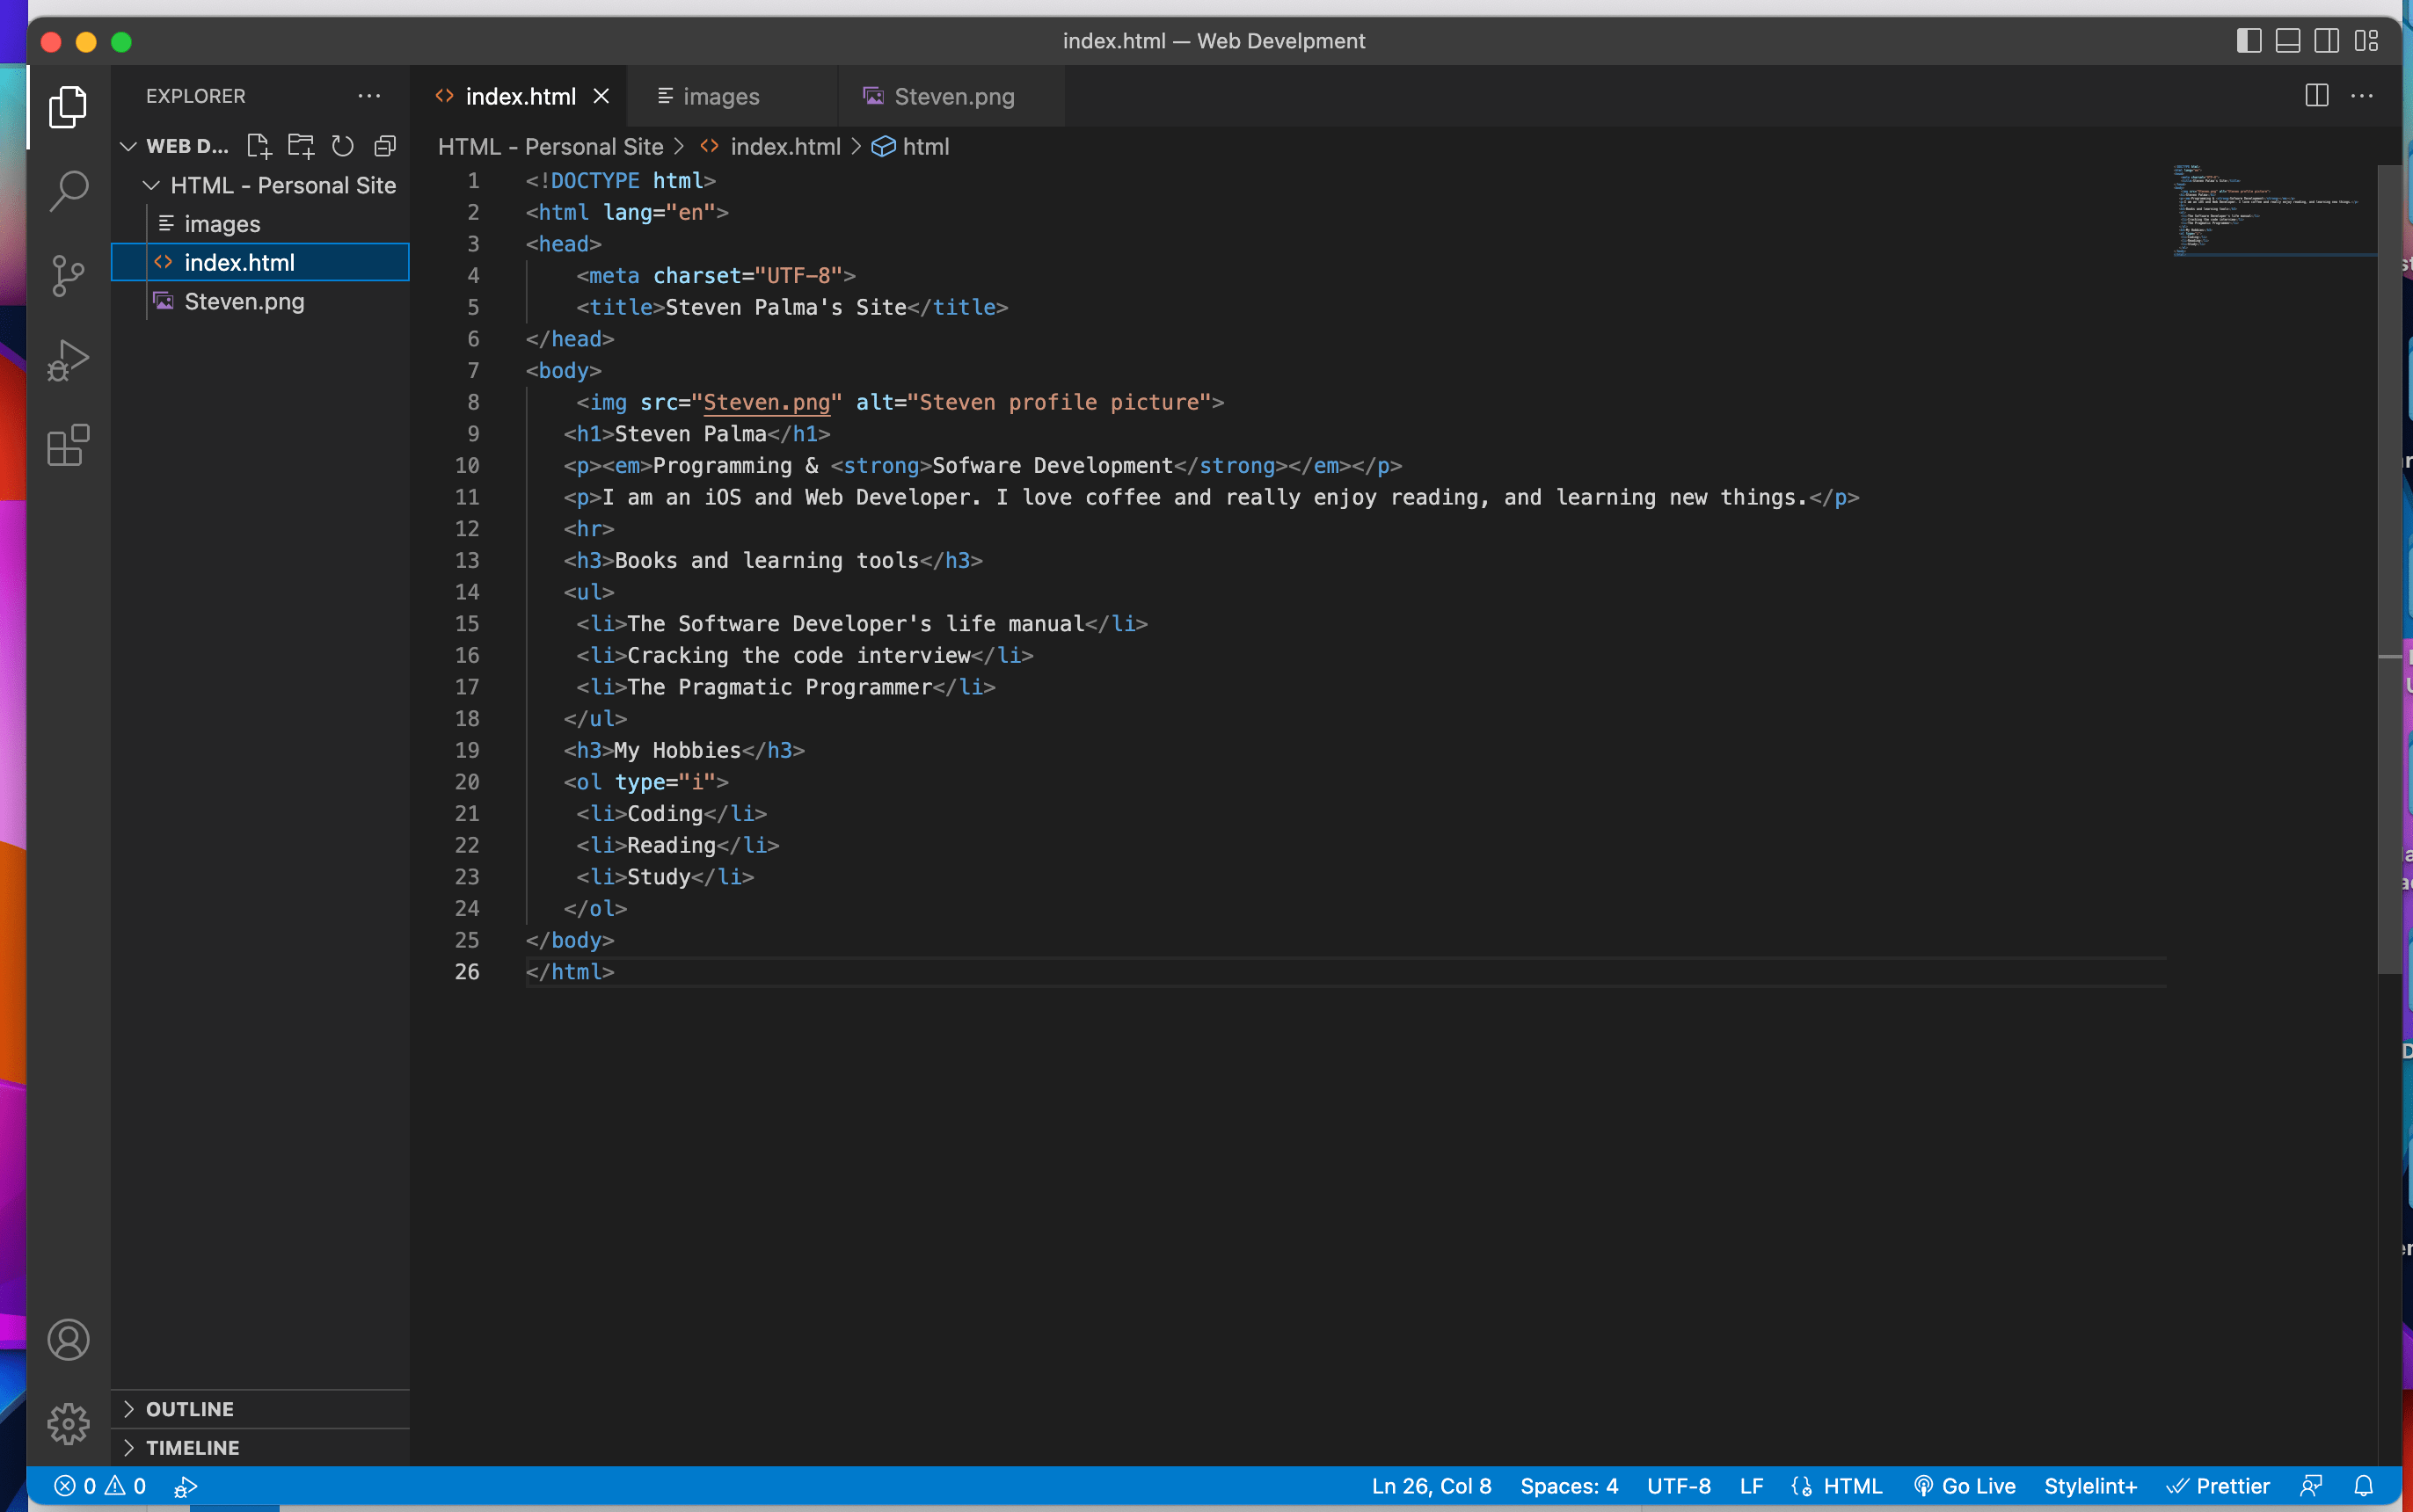Open the Extensions view
The image size is (2413, 1512).
(68, 445)
